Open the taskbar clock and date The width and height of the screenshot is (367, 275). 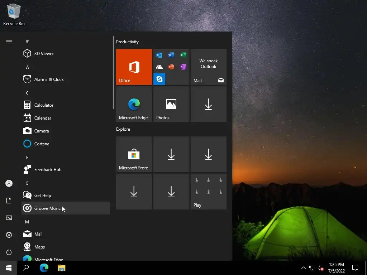(336, 268)
